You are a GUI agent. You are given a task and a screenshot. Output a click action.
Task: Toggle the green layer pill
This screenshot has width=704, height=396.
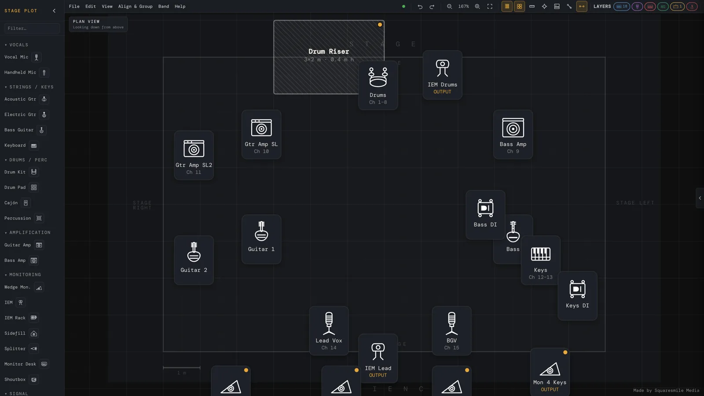663,7
